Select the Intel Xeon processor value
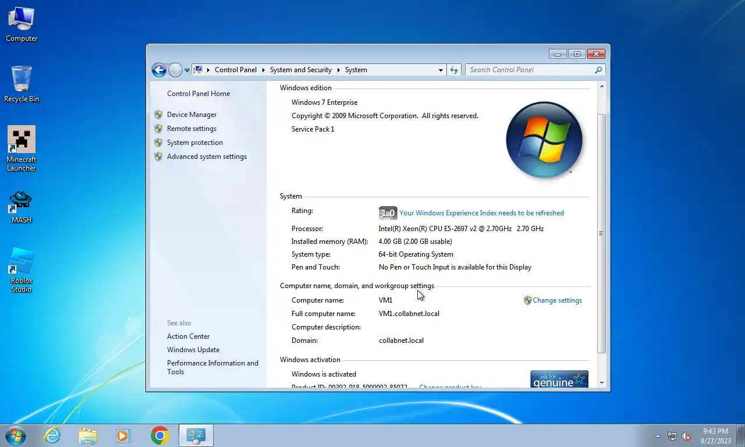 (x=461, y=229)
